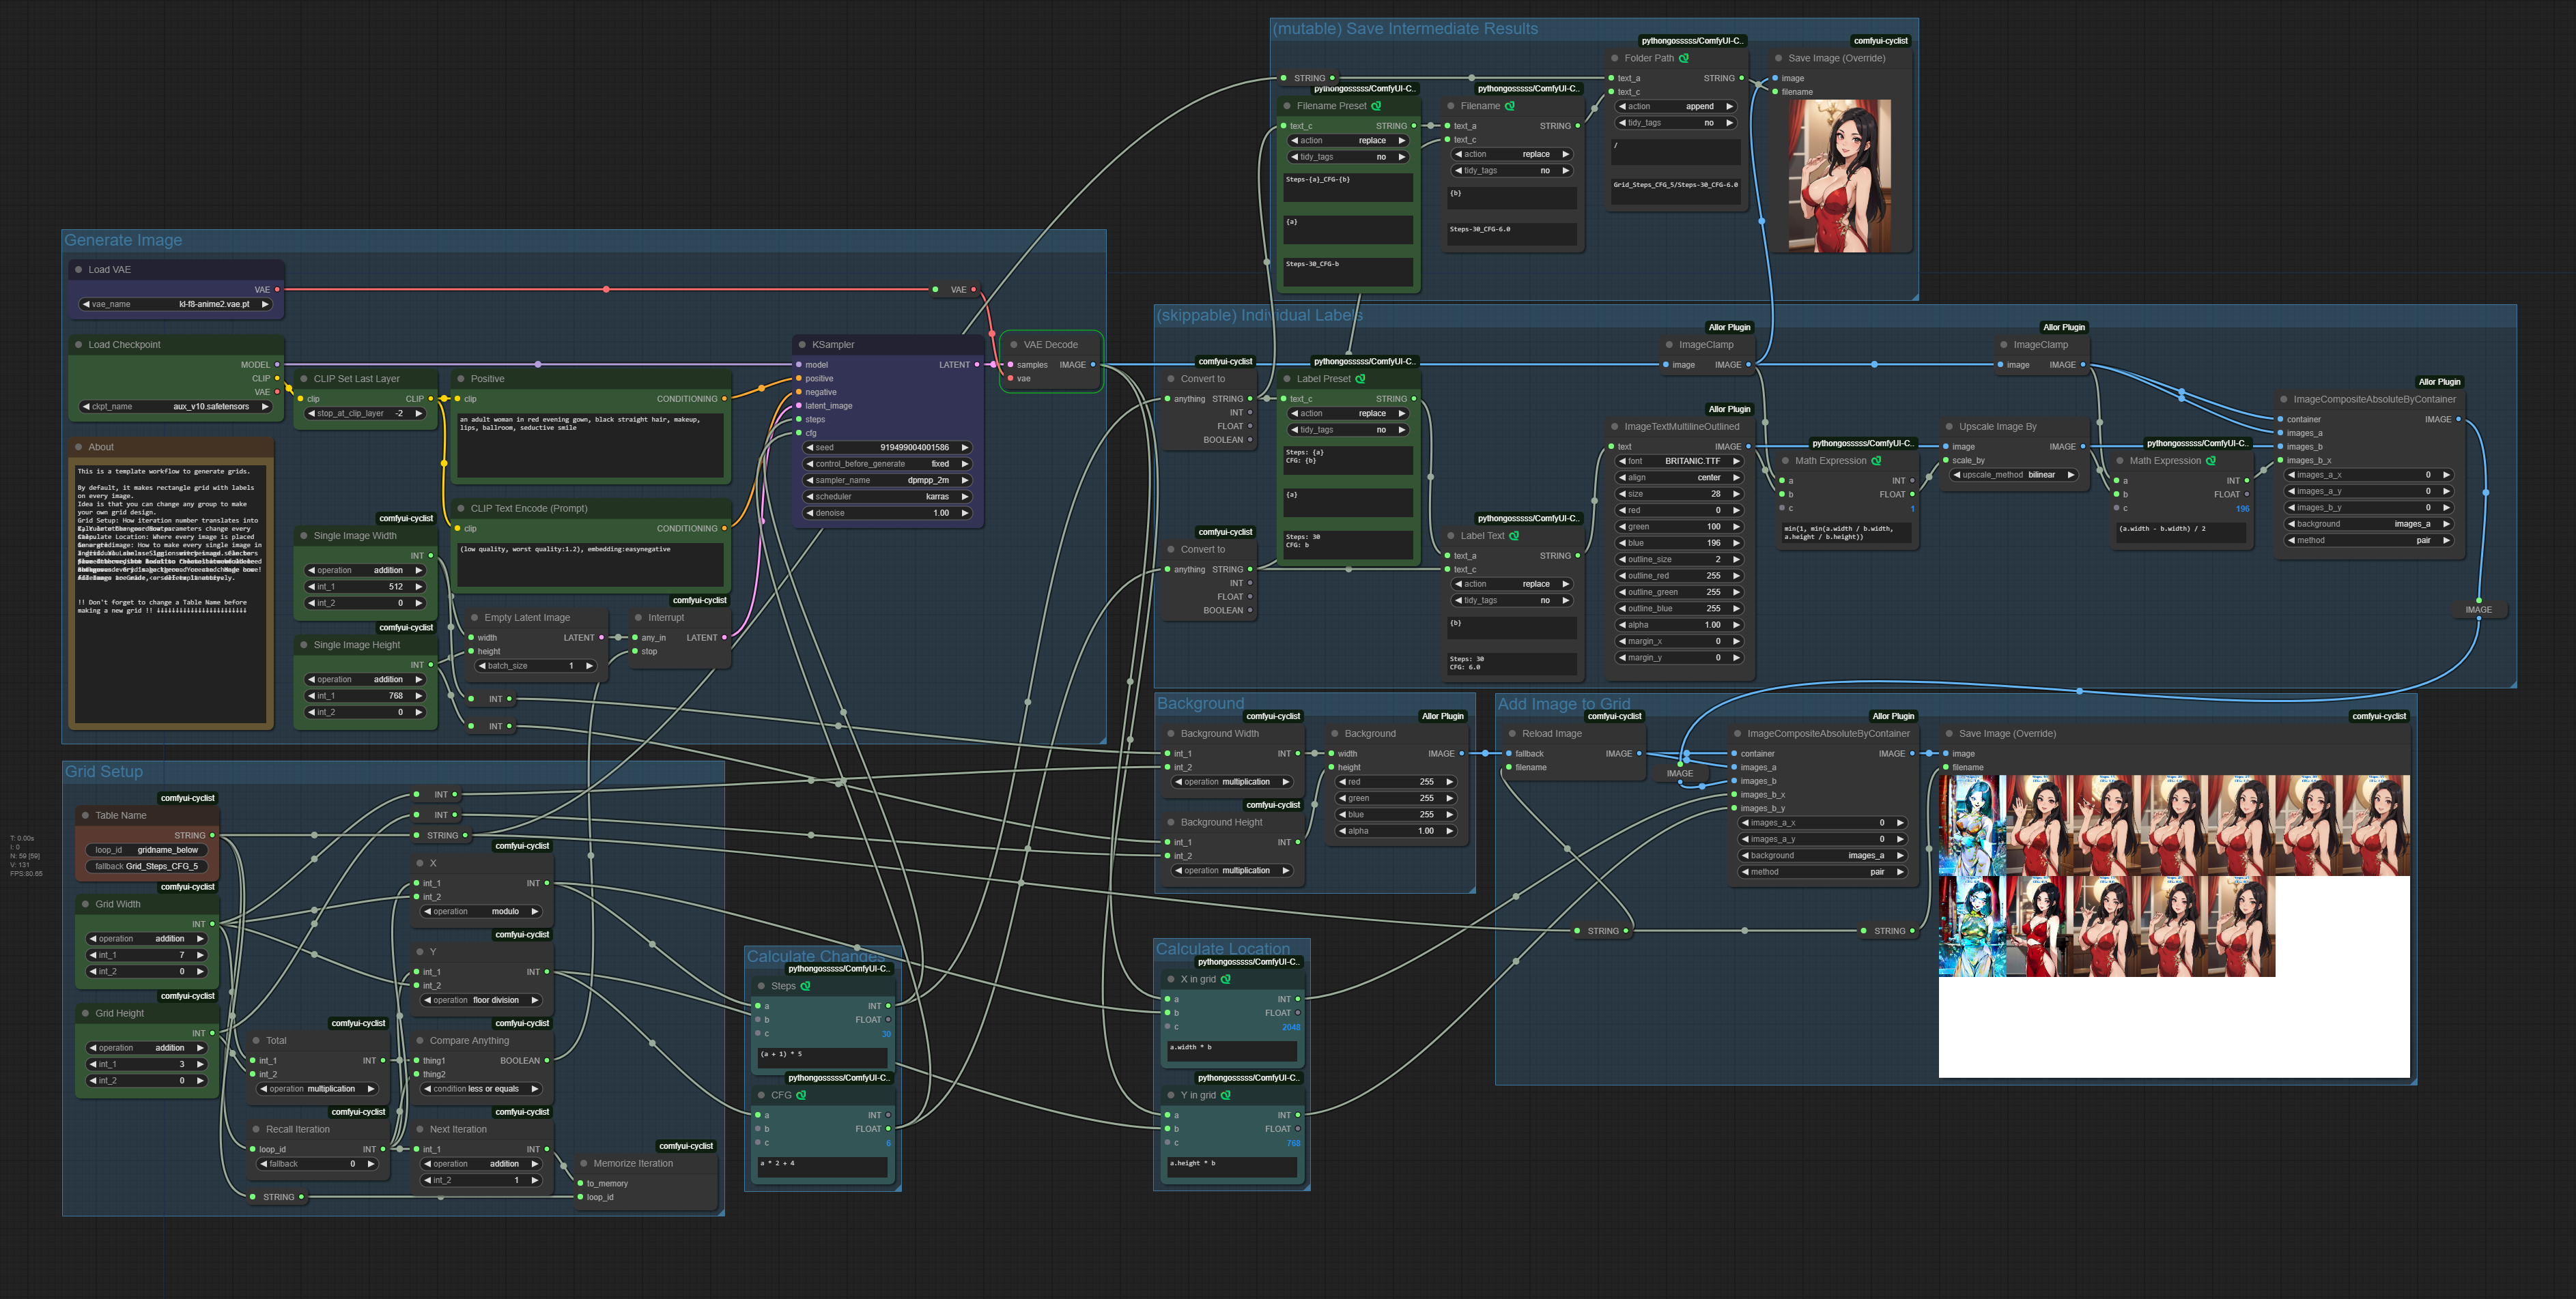Screen dimensions: 2576x1299
Task: Click the green icon beside X in grid
Action: 1225,979
